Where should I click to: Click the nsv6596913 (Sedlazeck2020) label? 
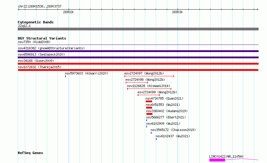pyautogui.click(x=41, y=54)
